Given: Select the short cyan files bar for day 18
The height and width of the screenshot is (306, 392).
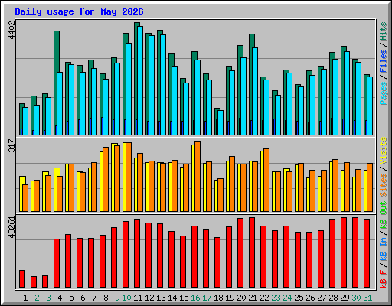Looking at the screenshot, I should [220, 122].
